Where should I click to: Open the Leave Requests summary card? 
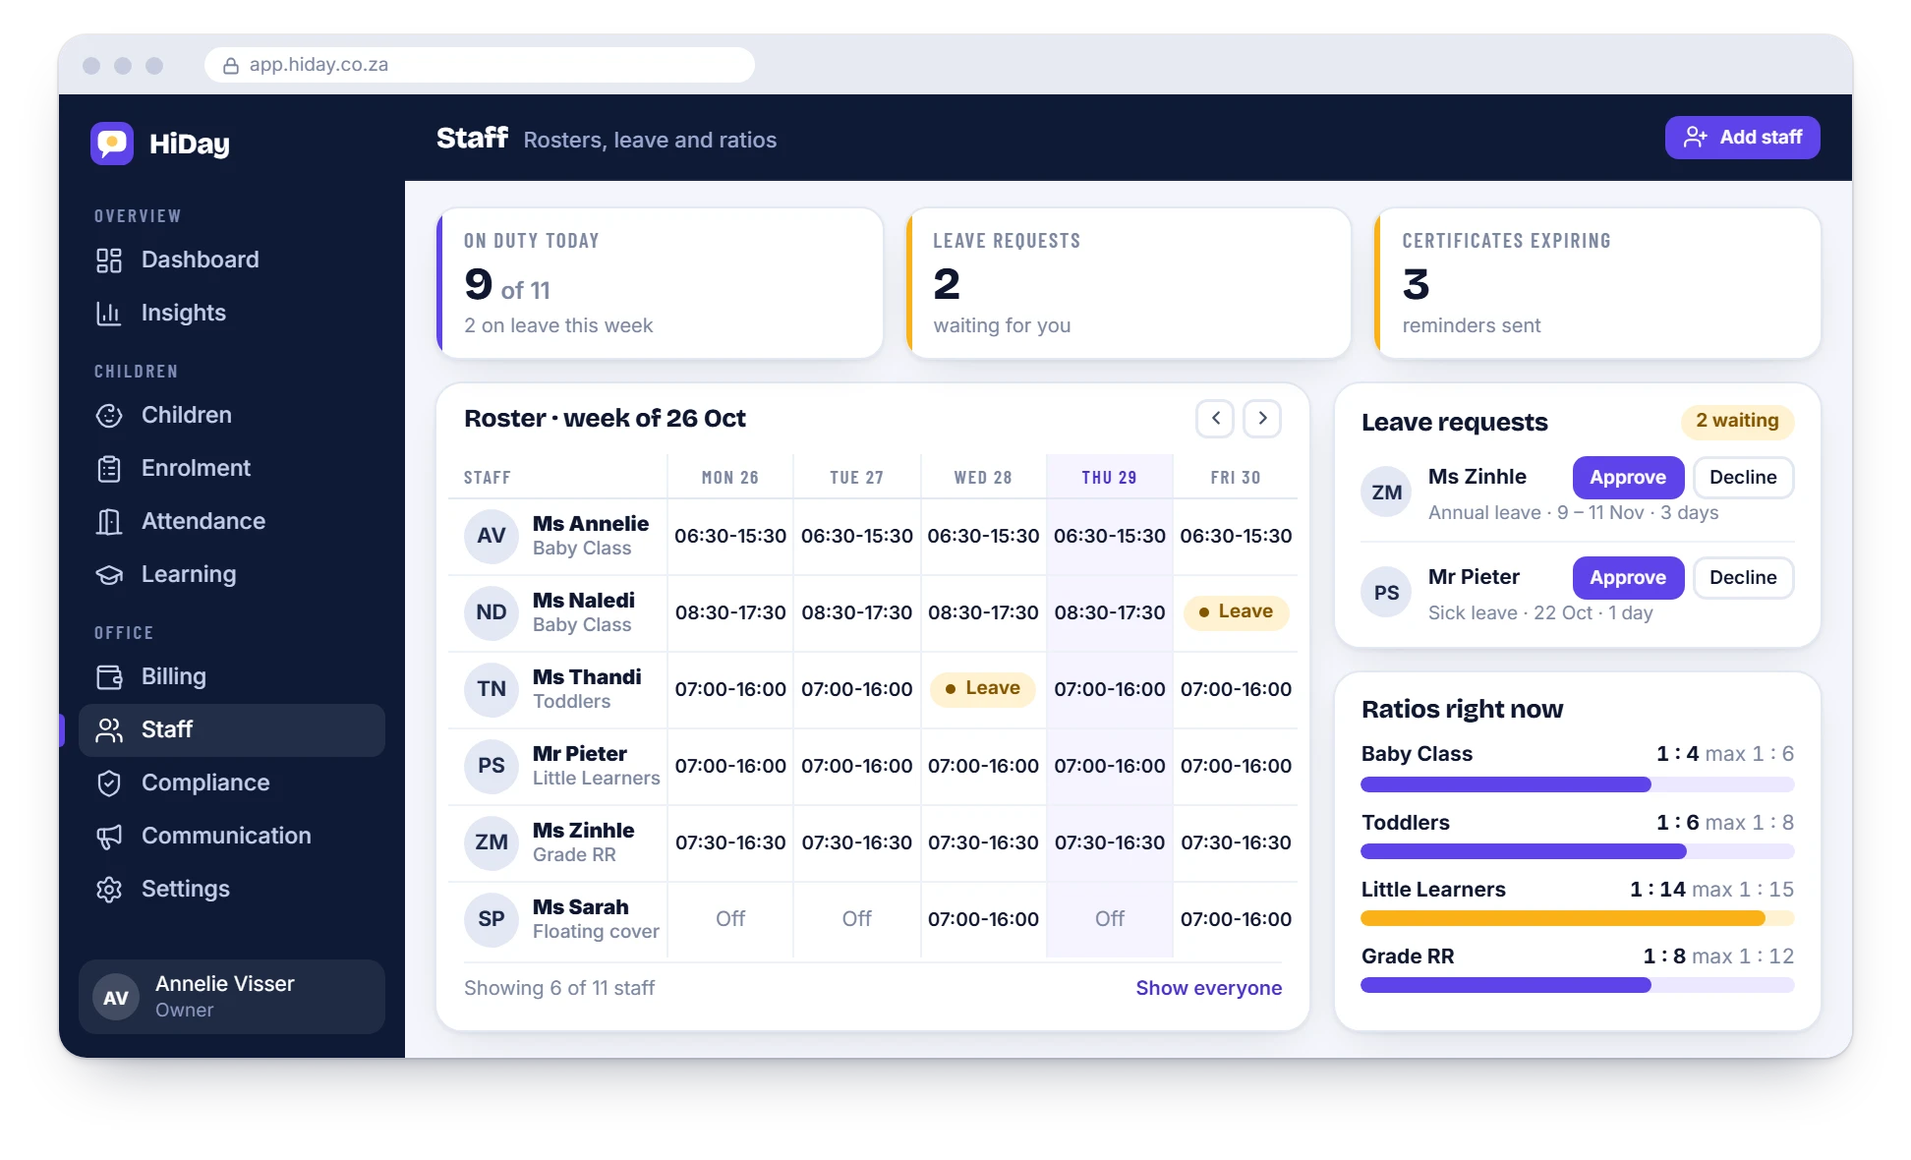(x=1129, y=283)
